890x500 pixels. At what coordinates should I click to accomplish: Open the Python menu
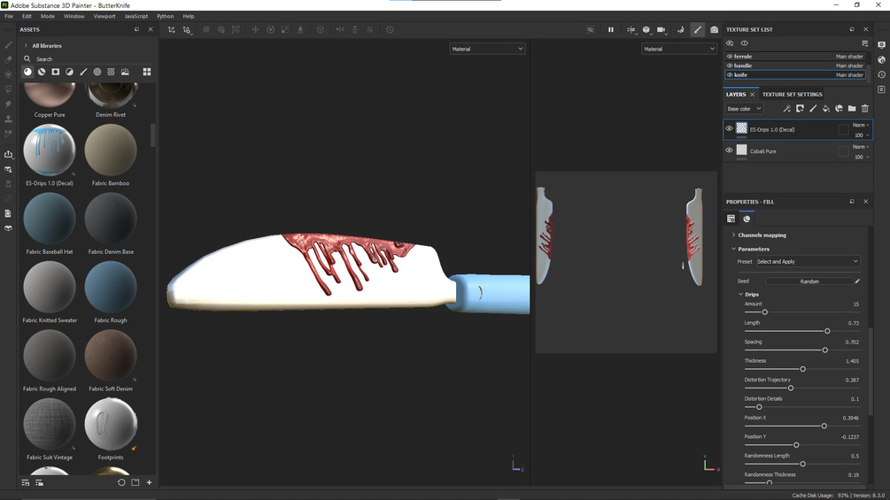[x=166, y=17]
